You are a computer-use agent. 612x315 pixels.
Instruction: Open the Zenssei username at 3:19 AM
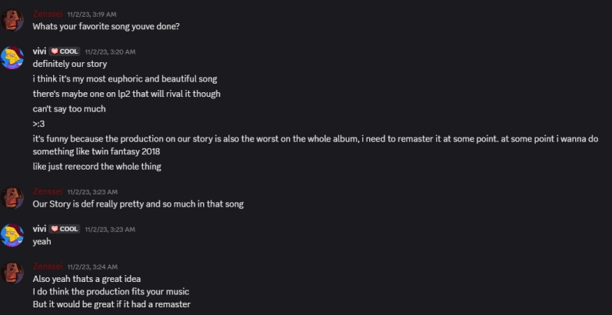point(48,14)
